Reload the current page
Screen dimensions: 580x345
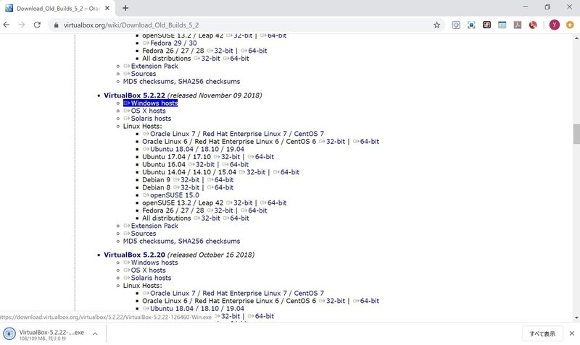coord(37,25)
